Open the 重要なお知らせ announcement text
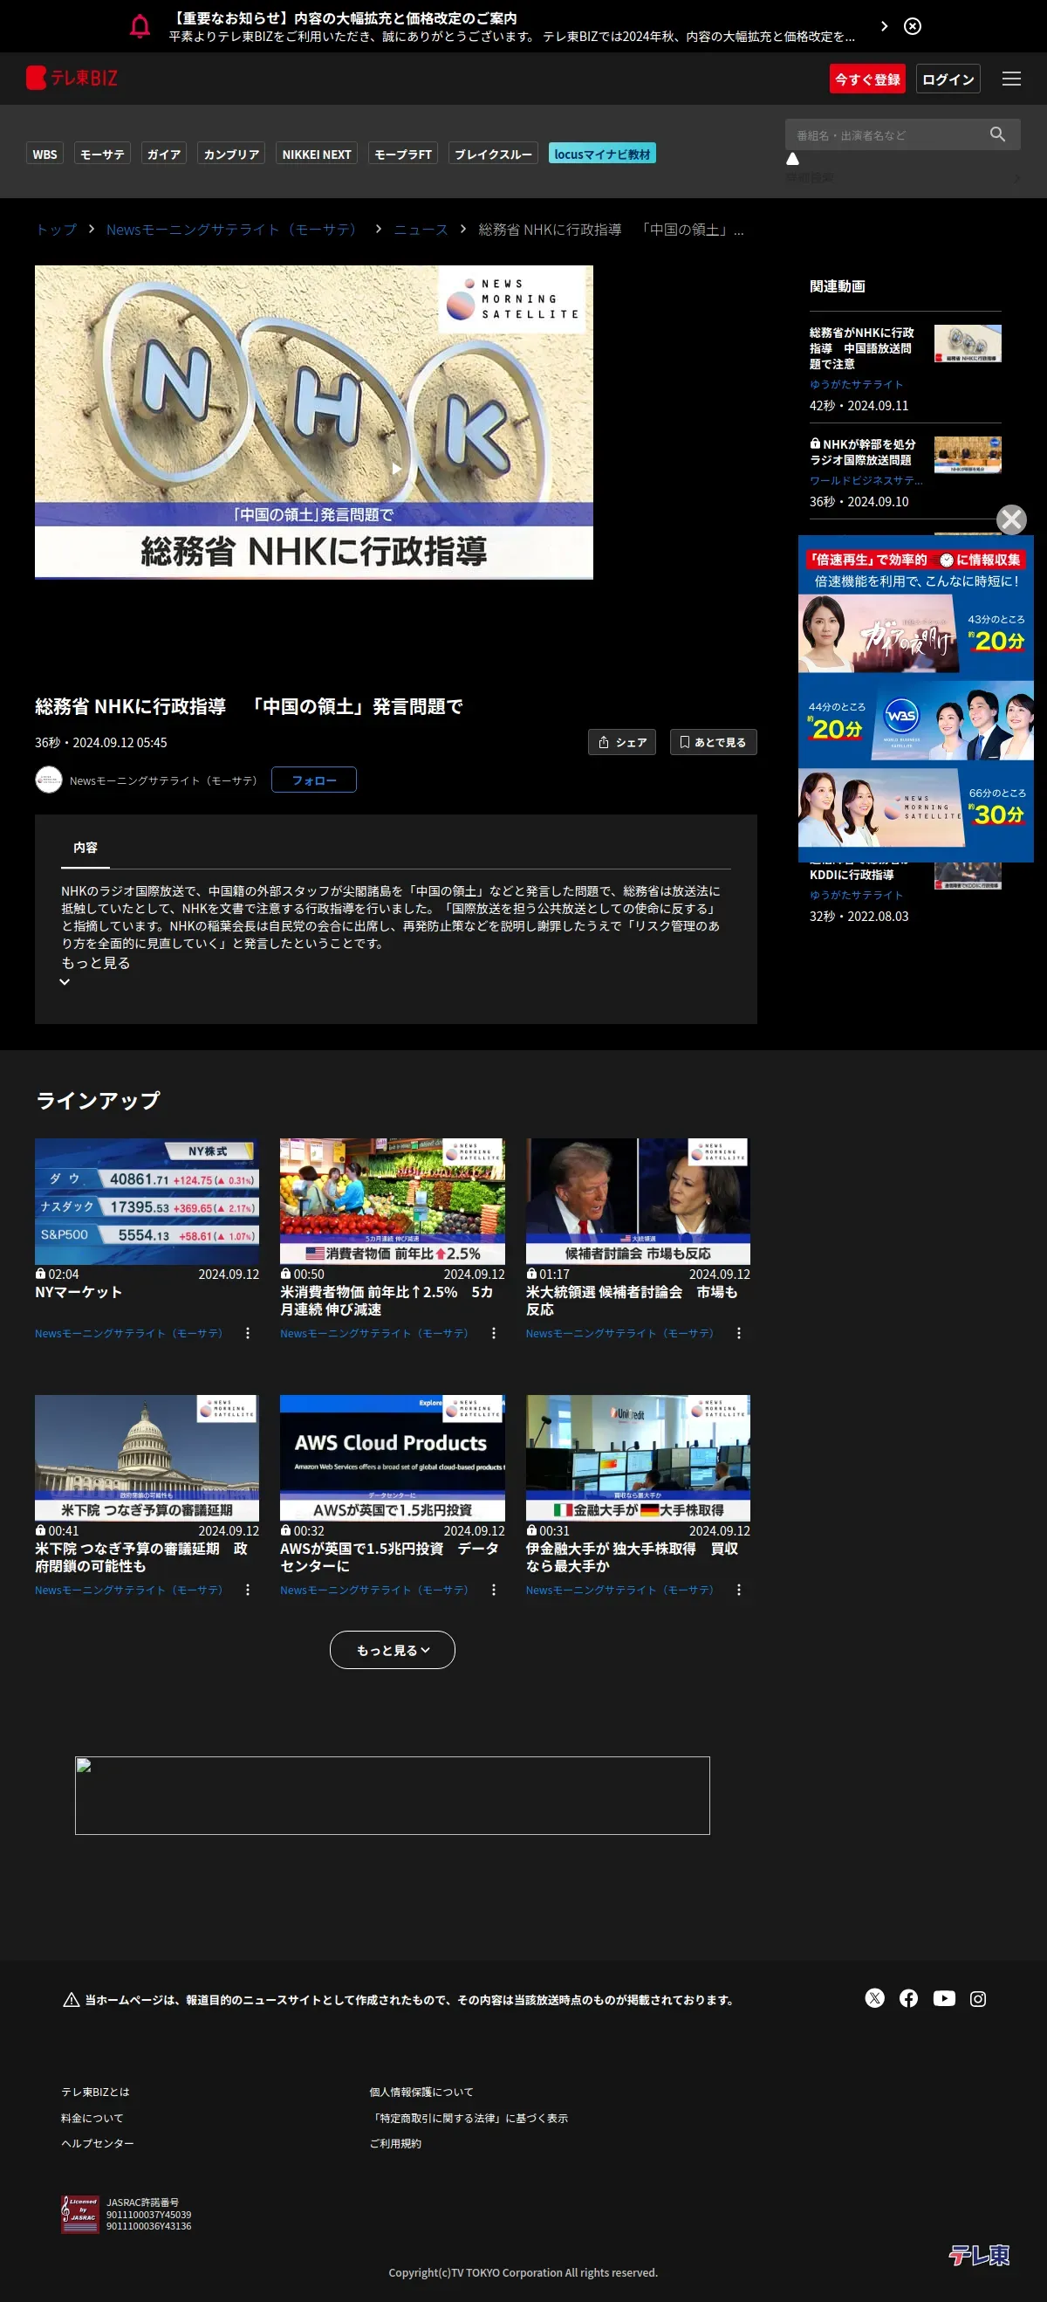Viewport: 1047px width, 2302px height. click(x=512, y=27)
